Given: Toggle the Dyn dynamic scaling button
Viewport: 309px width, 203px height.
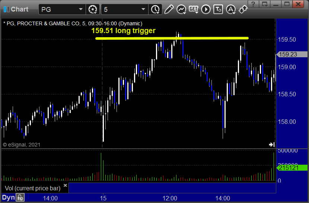Looking at the screenshot, I should (8, 197).
